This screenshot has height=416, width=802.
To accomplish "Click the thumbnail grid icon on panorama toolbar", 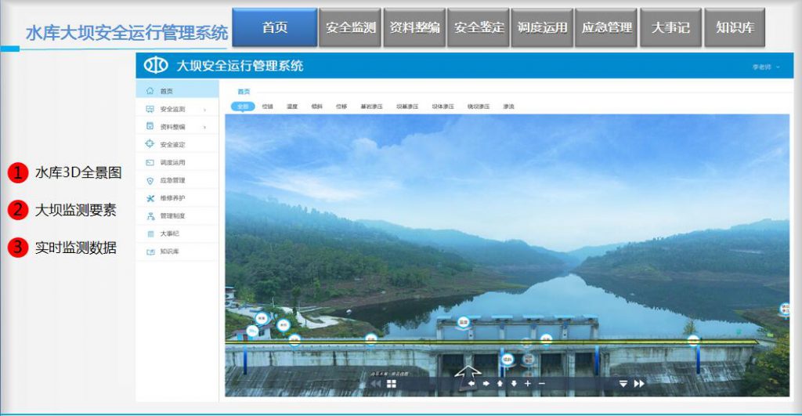I will coord(392,384).
